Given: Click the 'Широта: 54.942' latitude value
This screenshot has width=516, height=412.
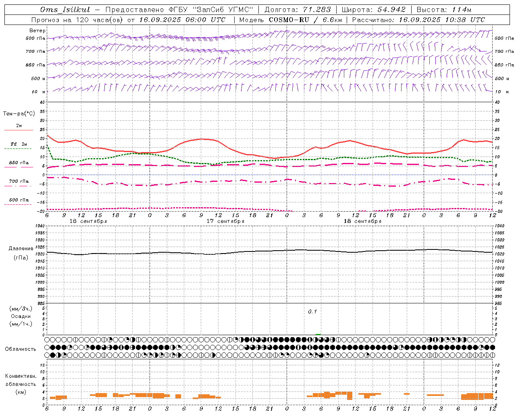Looking at the screenshot, I should pyautogui.click(x=373, y=10).
